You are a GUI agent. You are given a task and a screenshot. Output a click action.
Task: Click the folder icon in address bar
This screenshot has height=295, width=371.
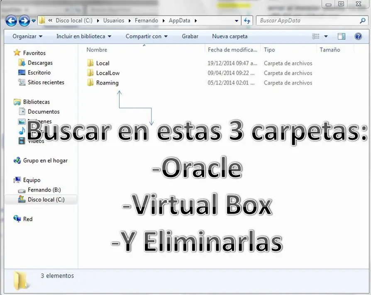click(42, 20)
